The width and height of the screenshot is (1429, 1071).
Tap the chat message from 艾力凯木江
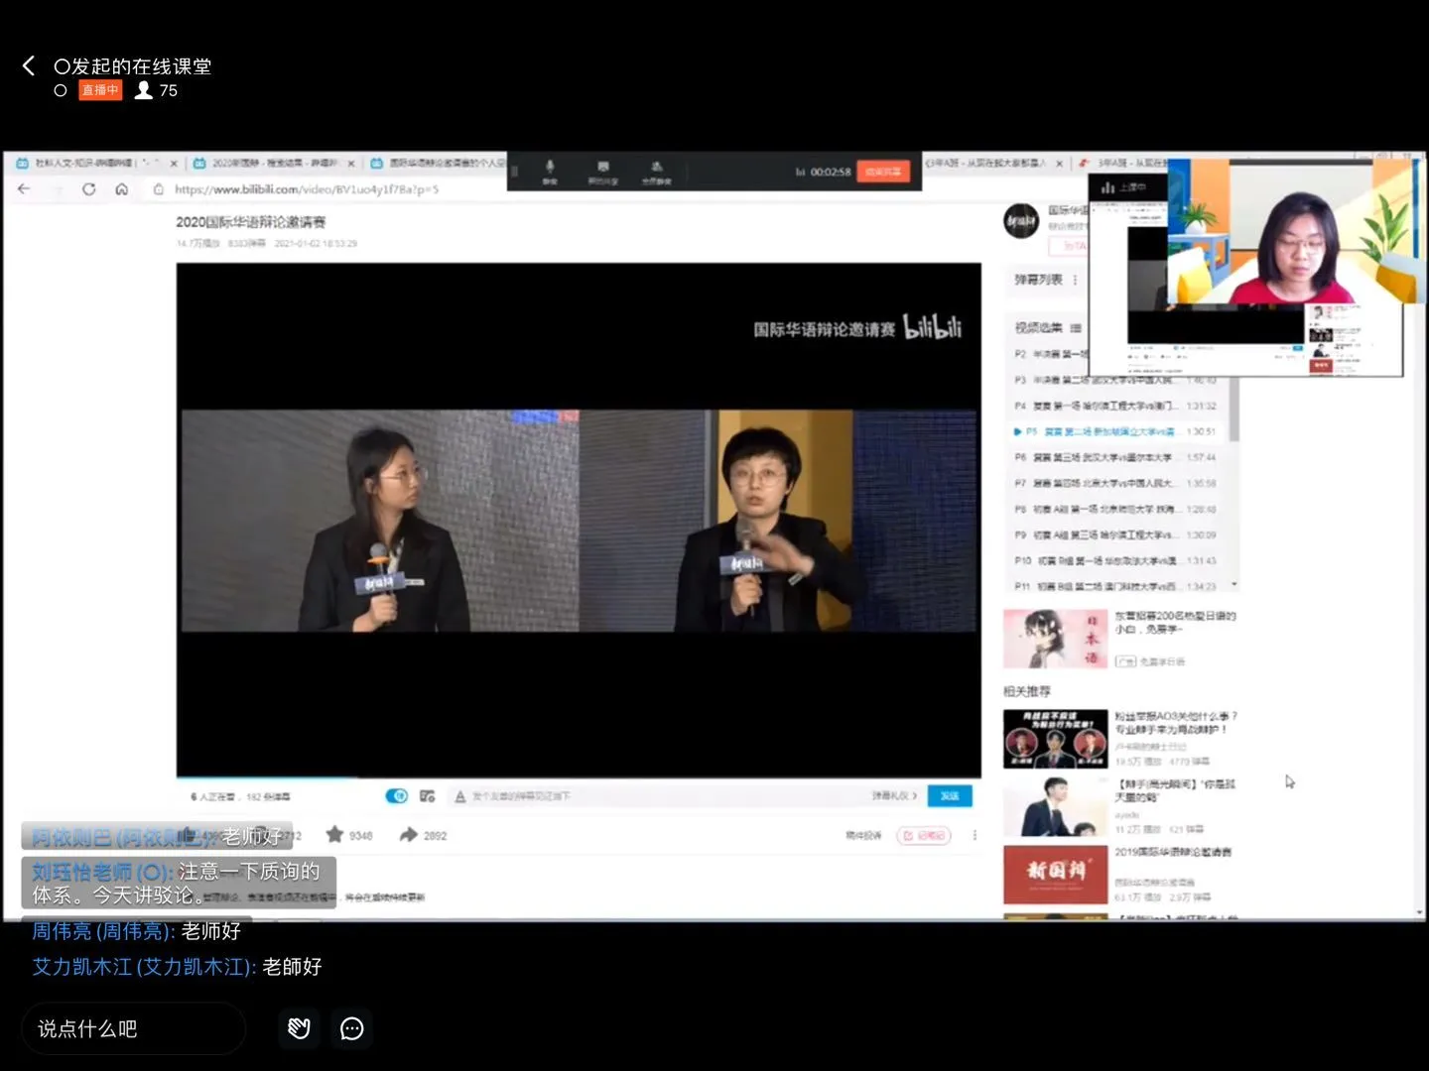point(177,967)
